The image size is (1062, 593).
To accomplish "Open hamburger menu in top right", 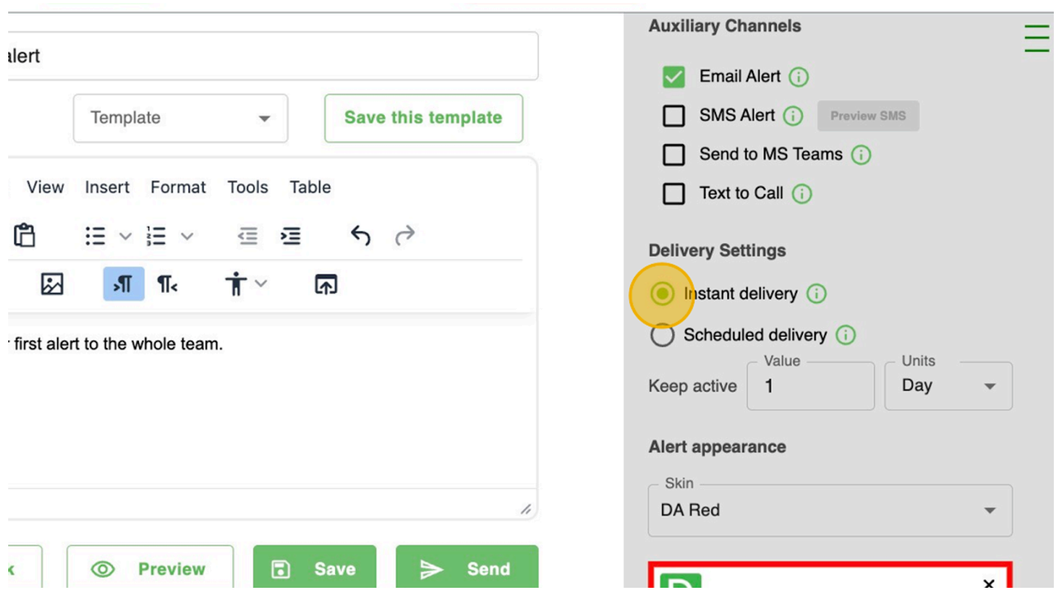I will click(1036, 38).
